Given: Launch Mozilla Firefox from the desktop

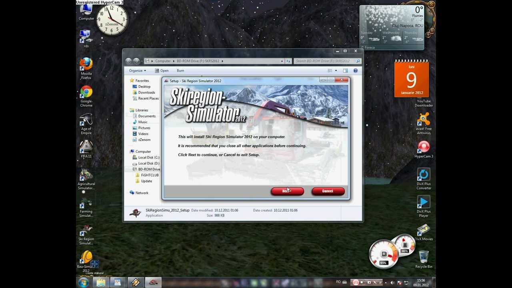Looking at the screenshot, I should coord(86,69).
